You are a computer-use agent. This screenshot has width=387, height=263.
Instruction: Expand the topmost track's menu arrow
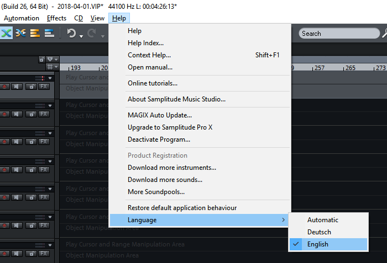pos(50,77)
